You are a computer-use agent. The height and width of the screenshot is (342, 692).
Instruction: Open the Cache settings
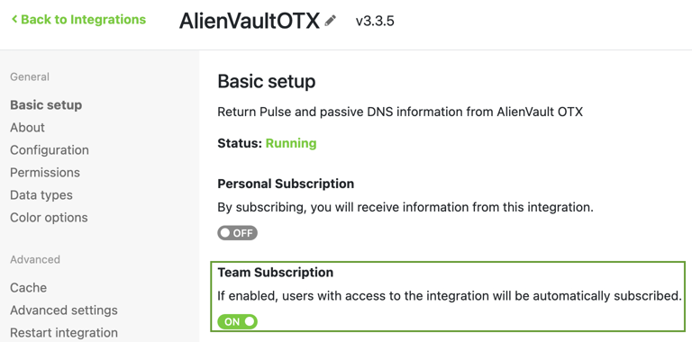point(28,287)
